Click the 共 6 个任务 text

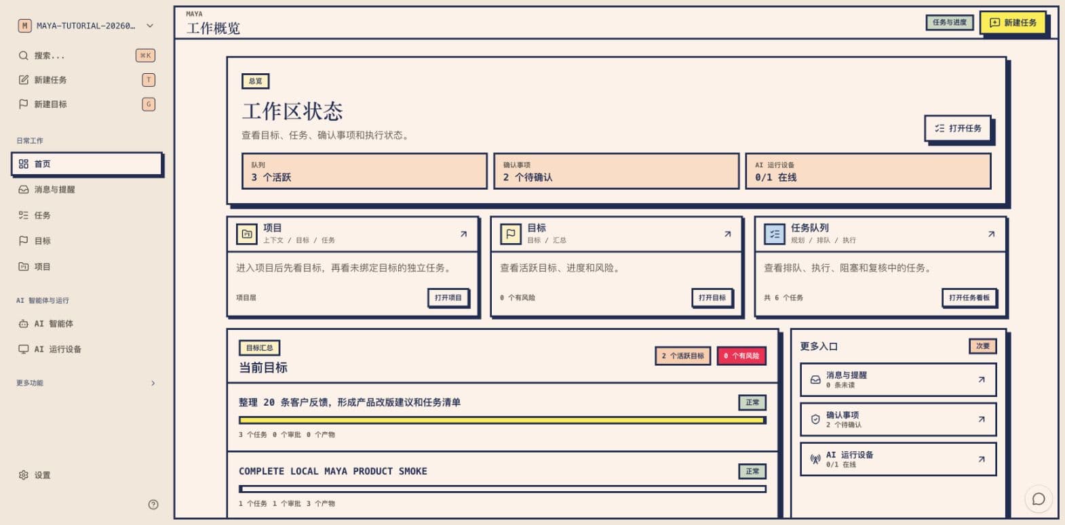point(783,298)
